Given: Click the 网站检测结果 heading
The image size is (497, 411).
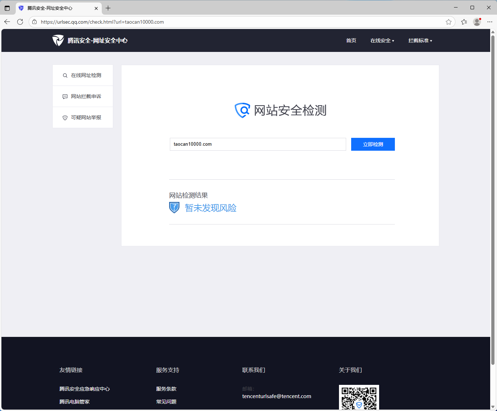Looking at the screenshot, I should pyautogui.click(x=188, y=195).
